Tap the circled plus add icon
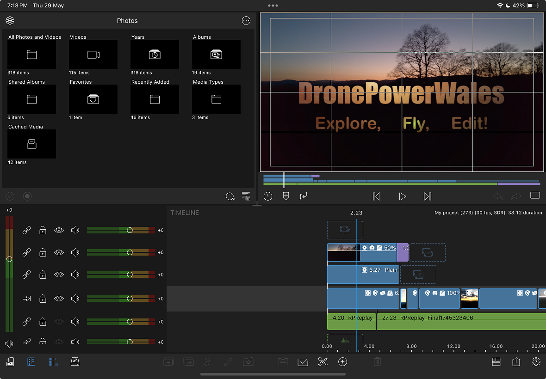Image resolution: width=546 pixels, height=379 pixels. (343, 362)
